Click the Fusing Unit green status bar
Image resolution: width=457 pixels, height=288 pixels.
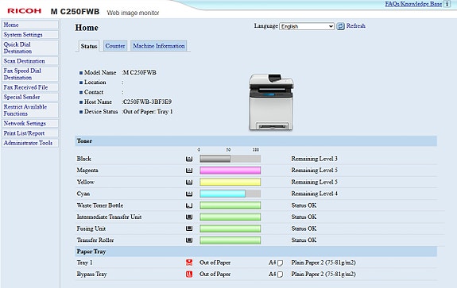[x=230, y=228]
